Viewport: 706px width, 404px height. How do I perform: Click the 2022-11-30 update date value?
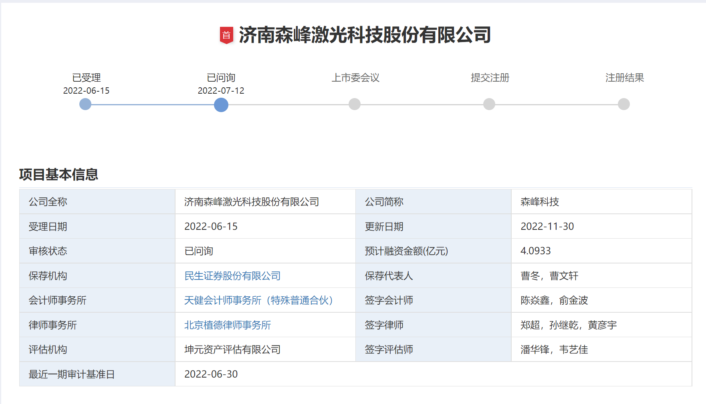click(x=547, y=227)
